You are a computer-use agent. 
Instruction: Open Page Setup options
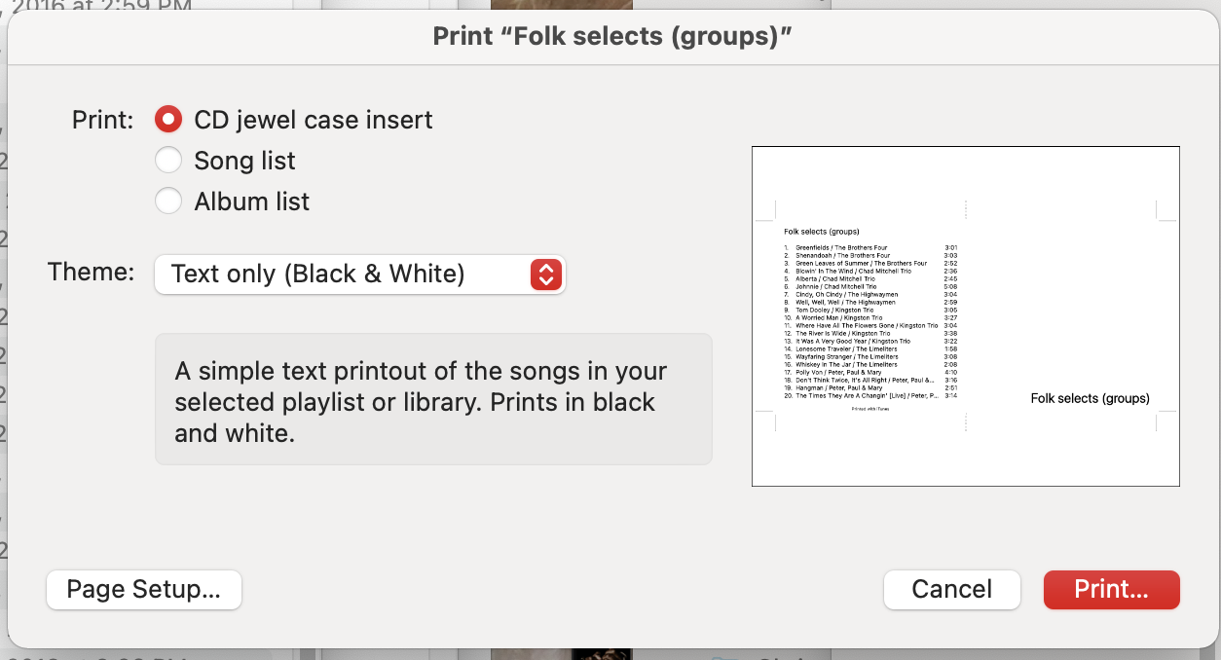coord(143,590)
